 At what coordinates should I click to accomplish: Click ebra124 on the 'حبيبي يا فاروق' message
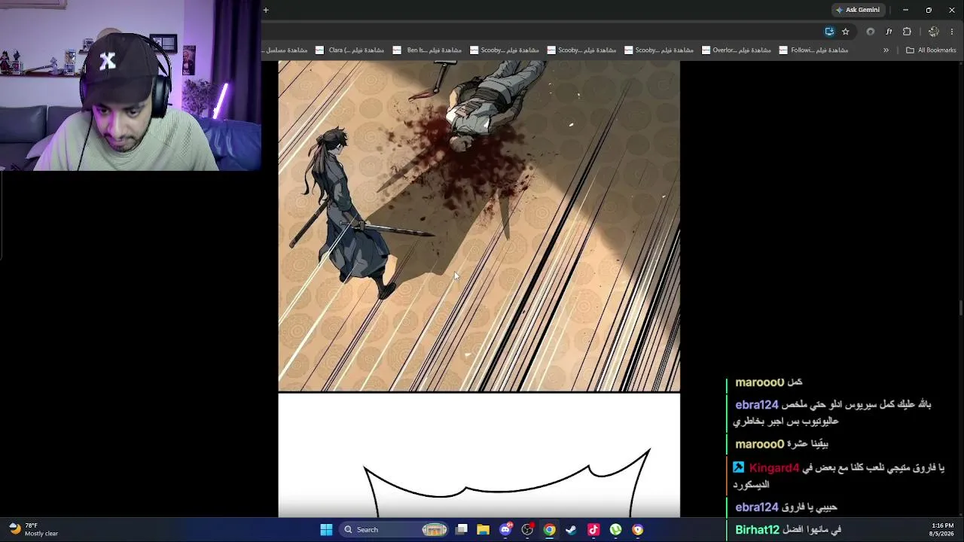[x=756, y=507]
